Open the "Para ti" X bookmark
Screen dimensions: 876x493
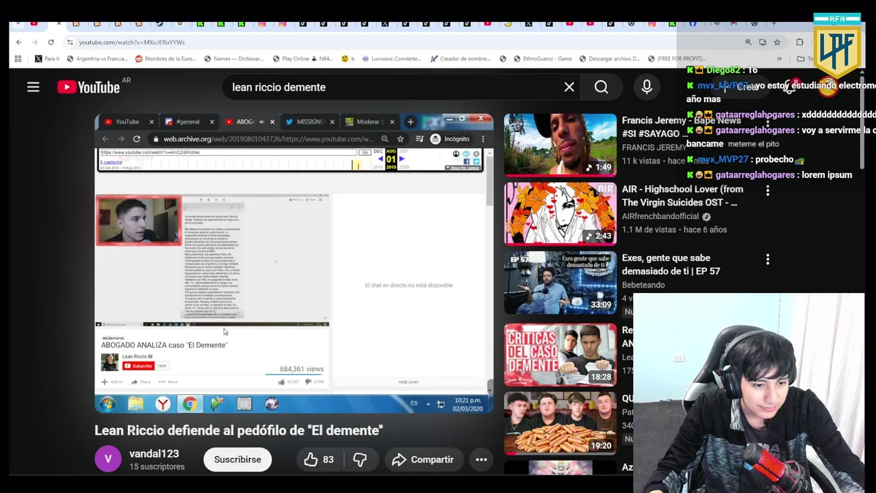(47, 58)
